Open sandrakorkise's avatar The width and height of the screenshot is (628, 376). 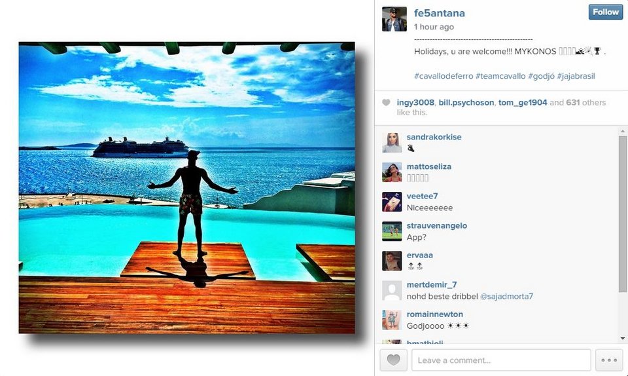click(x=392, y=143)
